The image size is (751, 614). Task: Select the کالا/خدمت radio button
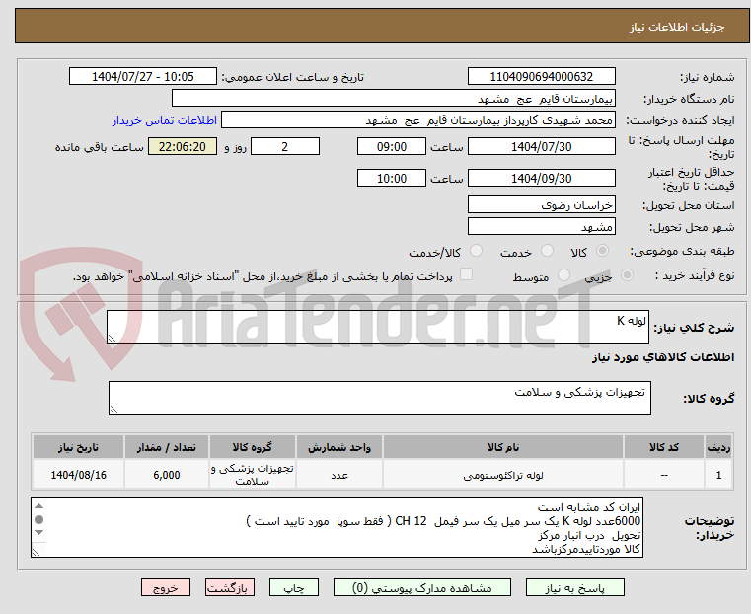coord(476,251)
